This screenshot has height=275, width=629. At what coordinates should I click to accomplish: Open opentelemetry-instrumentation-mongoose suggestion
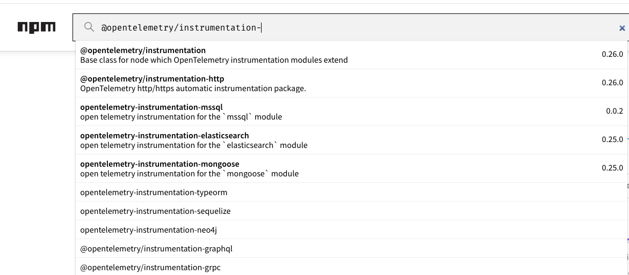pyautogui.click(x=352, y=168)
